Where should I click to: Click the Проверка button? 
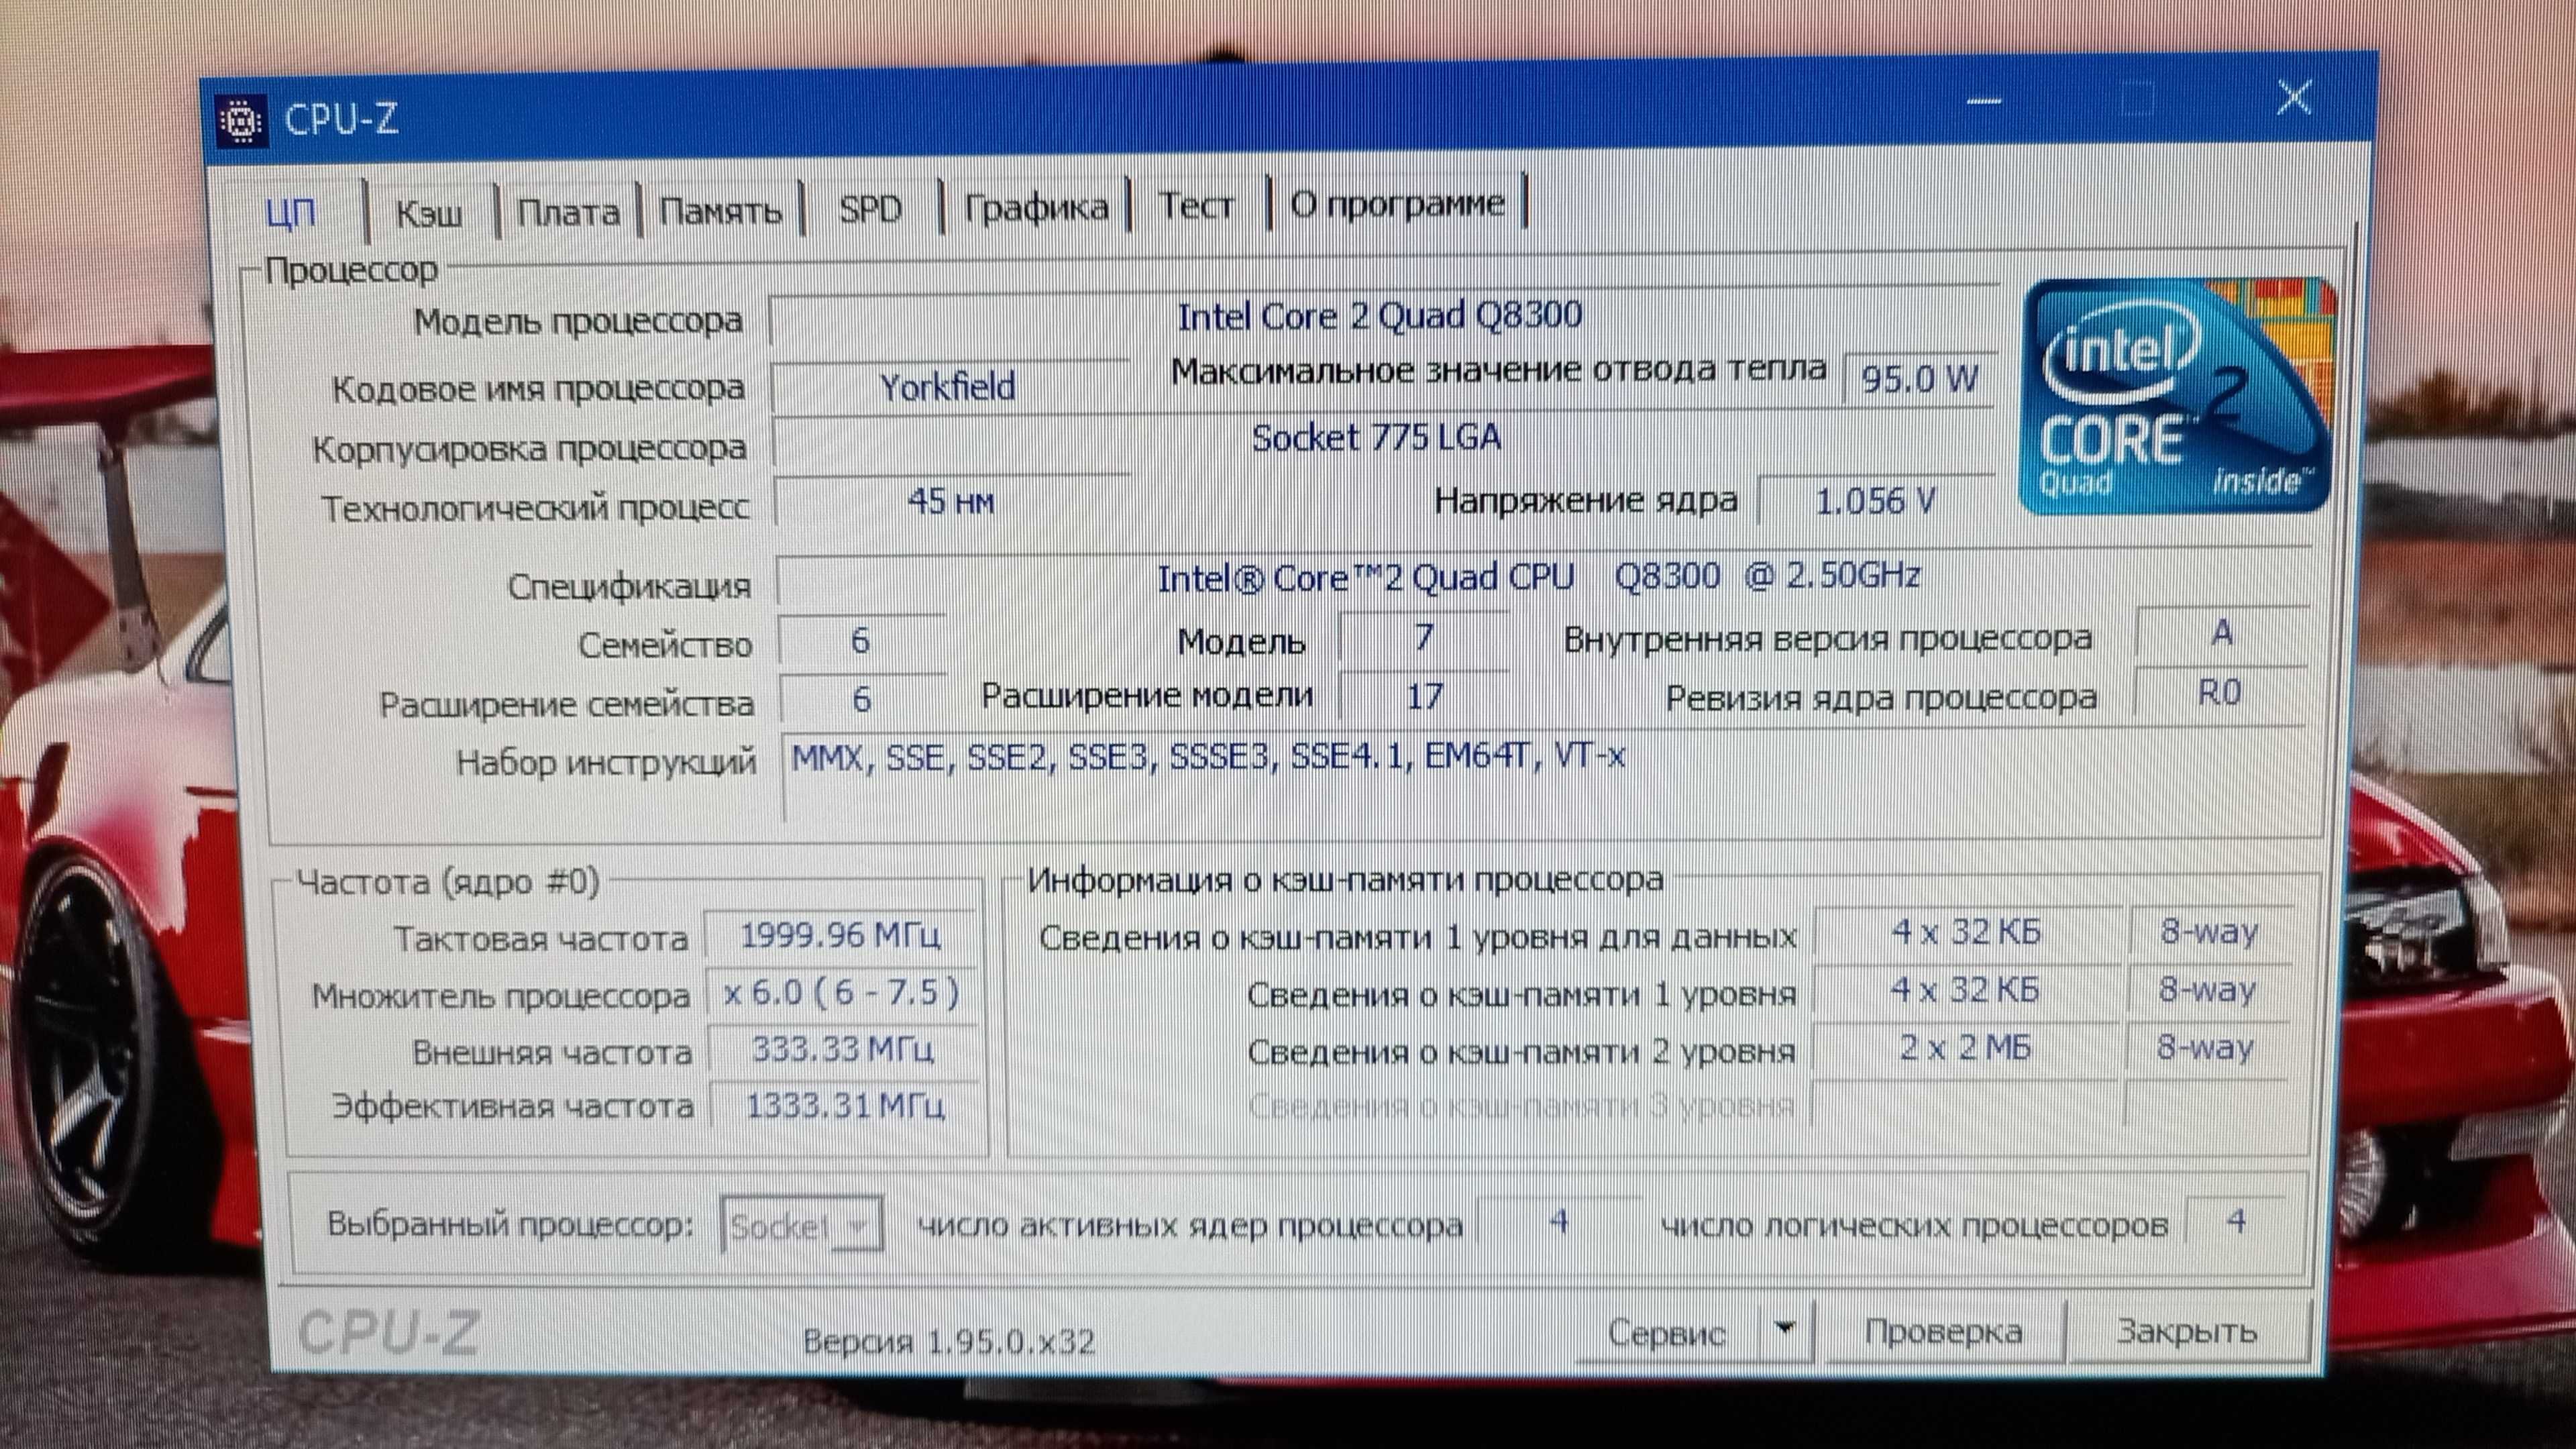point(1943,1331)
